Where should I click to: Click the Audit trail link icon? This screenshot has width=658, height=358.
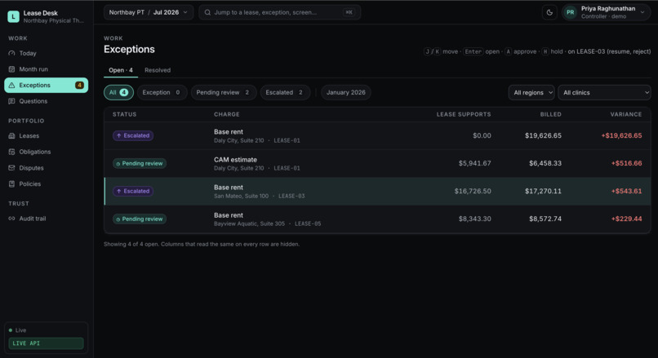click(11, 219)
